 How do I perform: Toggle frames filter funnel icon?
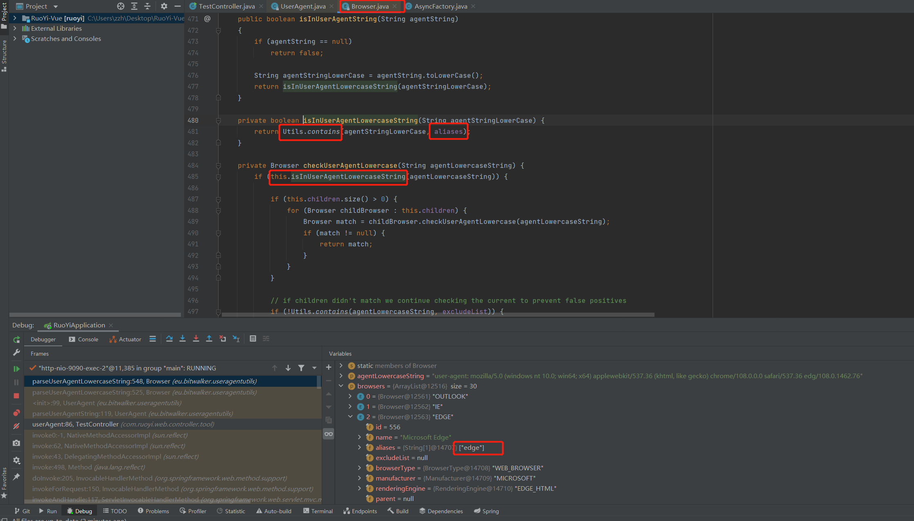[301, 368]
